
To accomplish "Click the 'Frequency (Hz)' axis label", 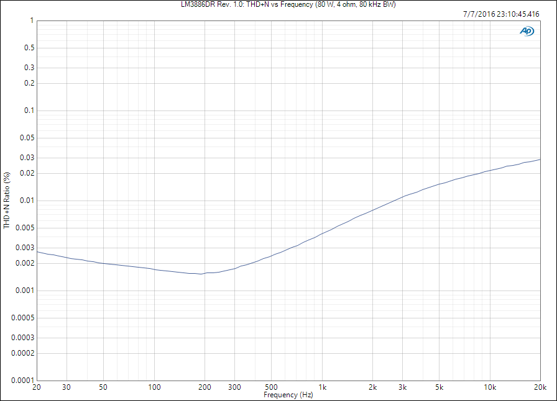I will pos(288,395).
